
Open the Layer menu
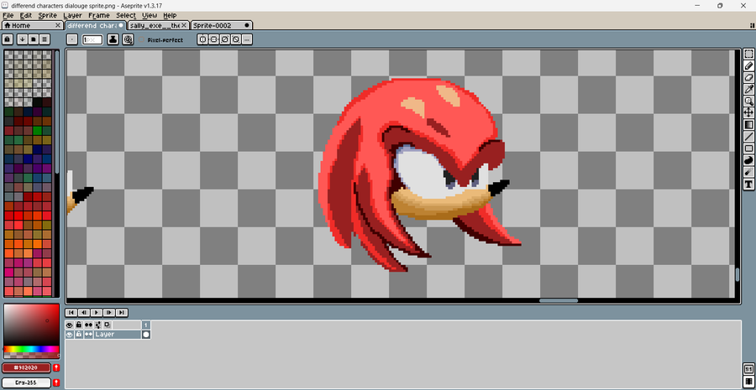[x=73, y=15]
